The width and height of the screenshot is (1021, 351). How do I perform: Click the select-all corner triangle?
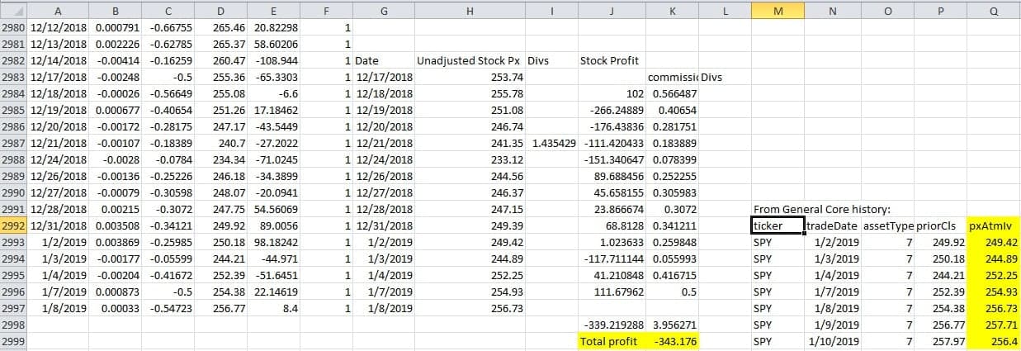pyautogui.click(x=14, y=9)
